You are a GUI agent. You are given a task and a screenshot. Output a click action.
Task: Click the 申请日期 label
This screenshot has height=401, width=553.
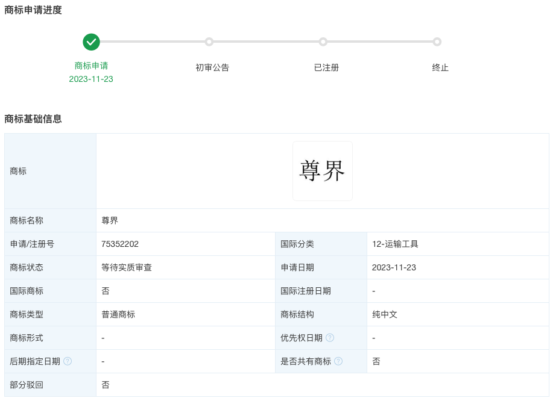tap(297, 267)
